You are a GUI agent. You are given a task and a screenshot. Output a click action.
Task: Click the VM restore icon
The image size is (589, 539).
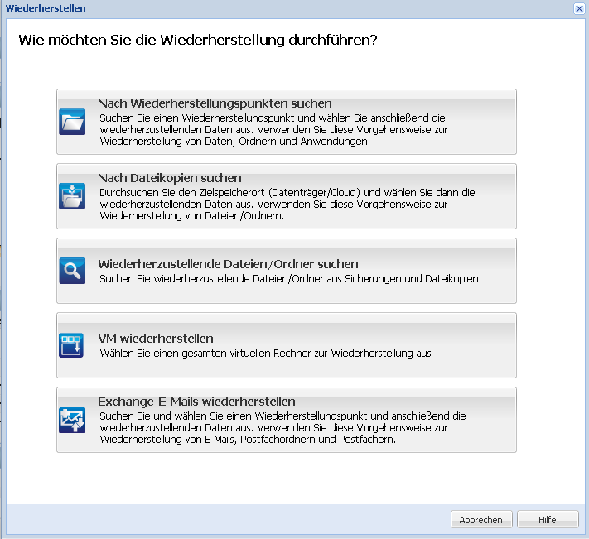(71, 345)
